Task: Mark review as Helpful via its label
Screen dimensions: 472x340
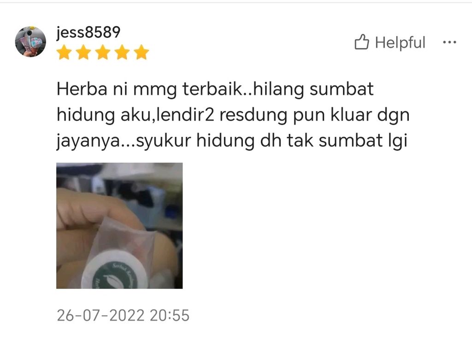Action: coord(400,42)
